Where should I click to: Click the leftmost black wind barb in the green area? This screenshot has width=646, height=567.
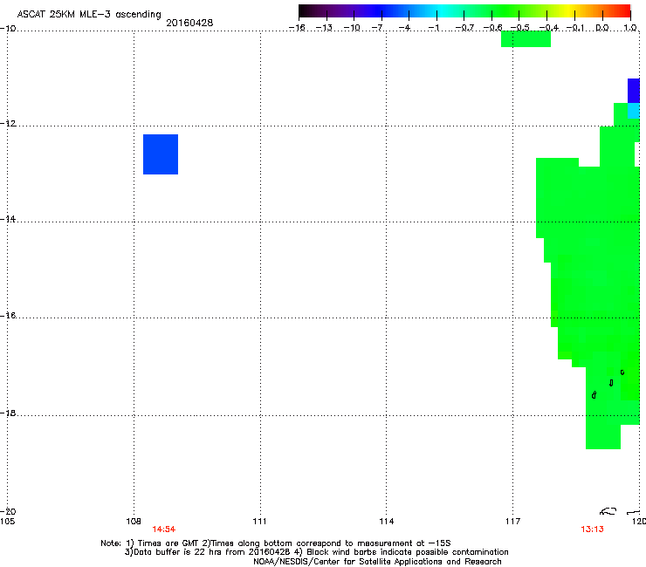tap(594, 395)
